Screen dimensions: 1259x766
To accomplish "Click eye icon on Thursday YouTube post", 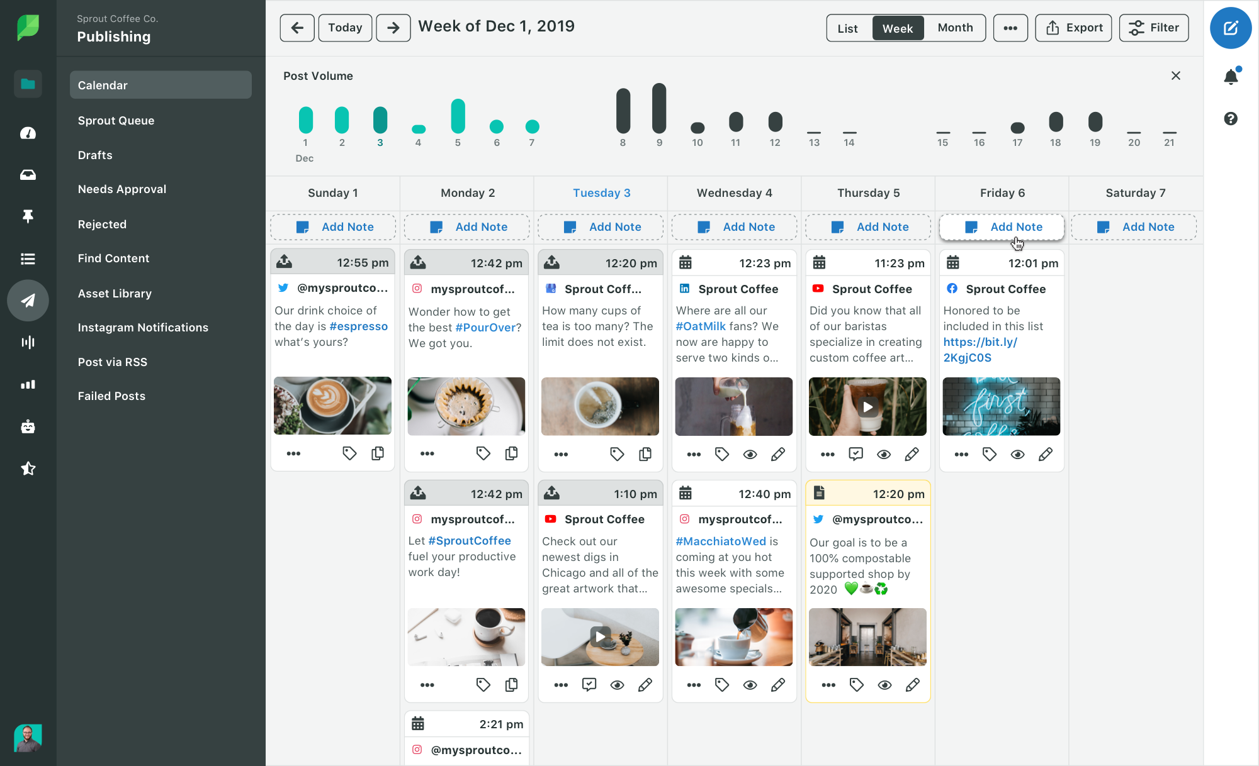I will click(x=884, y=454).
